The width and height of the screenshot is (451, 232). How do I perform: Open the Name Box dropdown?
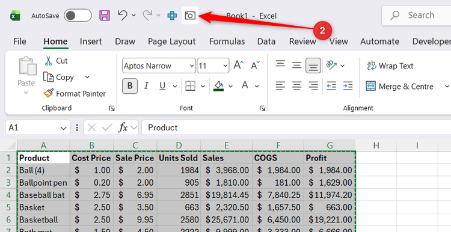(63, 128)
